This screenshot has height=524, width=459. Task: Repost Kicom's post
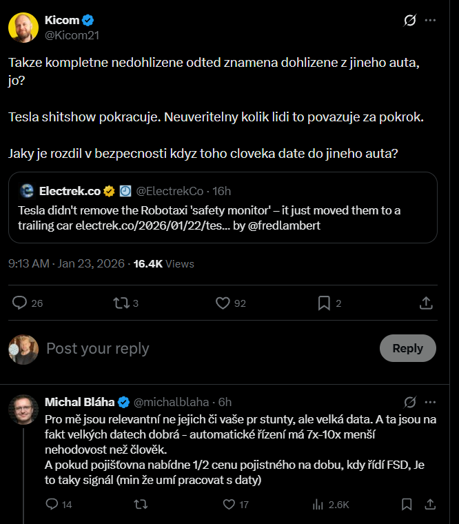[121, 303]
